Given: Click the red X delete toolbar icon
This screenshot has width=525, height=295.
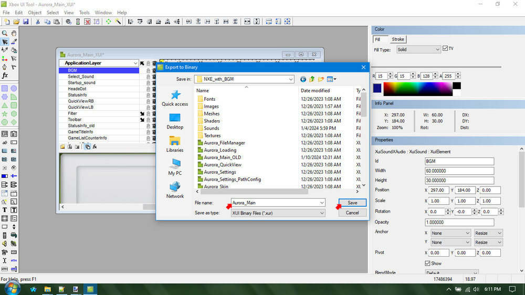Looking at the screenshot, I should [87, 22].
